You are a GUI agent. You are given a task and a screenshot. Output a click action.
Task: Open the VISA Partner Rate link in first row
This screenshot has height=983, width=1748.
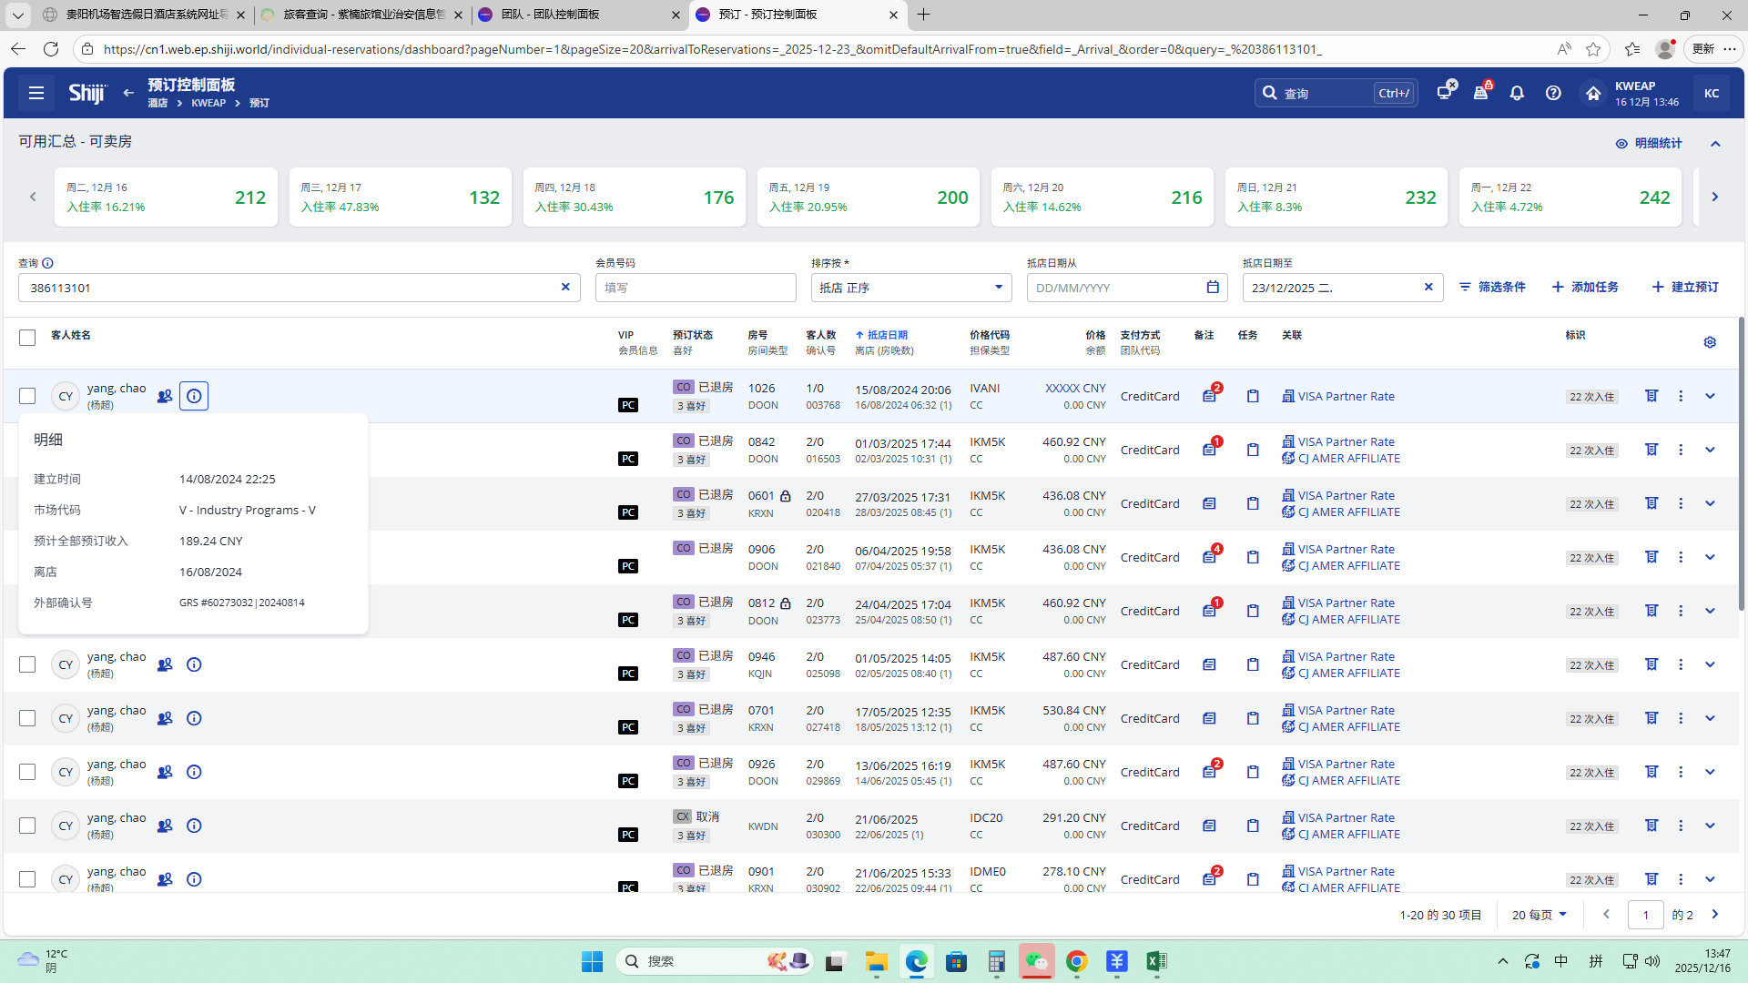[1346, 397]
